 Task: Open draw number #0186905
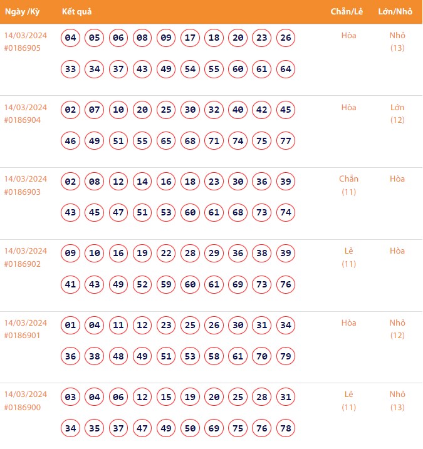pyautogui.click(x=22, y=48)
